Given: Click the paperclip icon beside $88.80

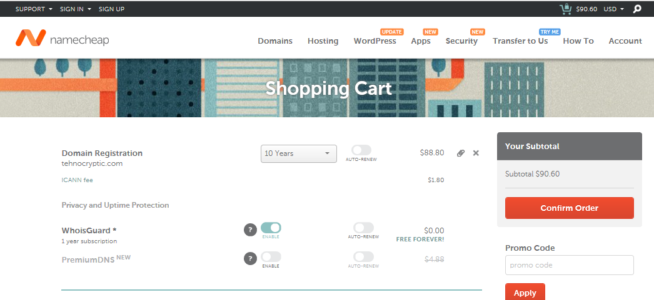Looking at the screenshot, I should (x=460, y=153).
